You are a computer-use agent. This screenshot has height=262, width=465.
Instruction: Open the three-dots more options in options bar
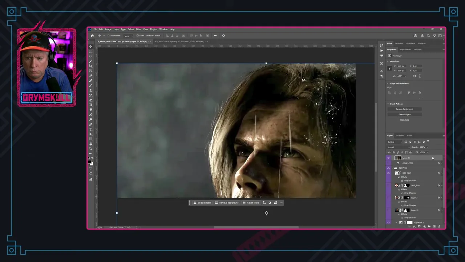click(x=215, y=36)
